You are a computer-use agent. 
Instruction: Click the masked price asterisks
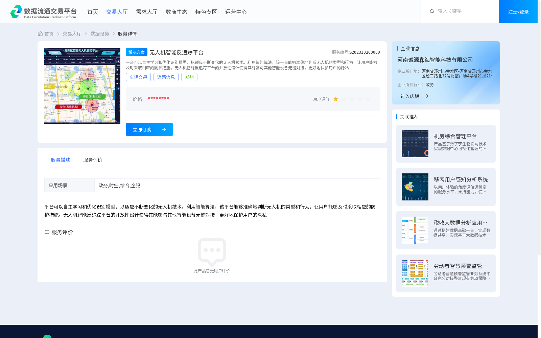pyautogui.click(x=158, y=98)
